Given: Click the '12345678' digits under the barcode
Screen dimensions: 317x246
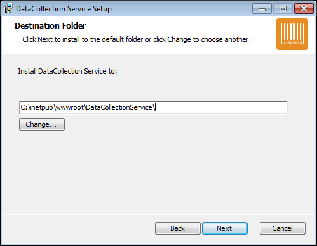Looking at the screenshot, I should tap(292, 43).
